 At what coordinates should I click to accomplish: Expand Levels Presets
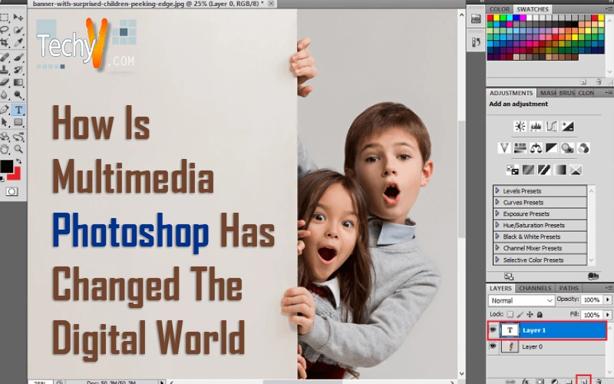click(x=497, y=190)
